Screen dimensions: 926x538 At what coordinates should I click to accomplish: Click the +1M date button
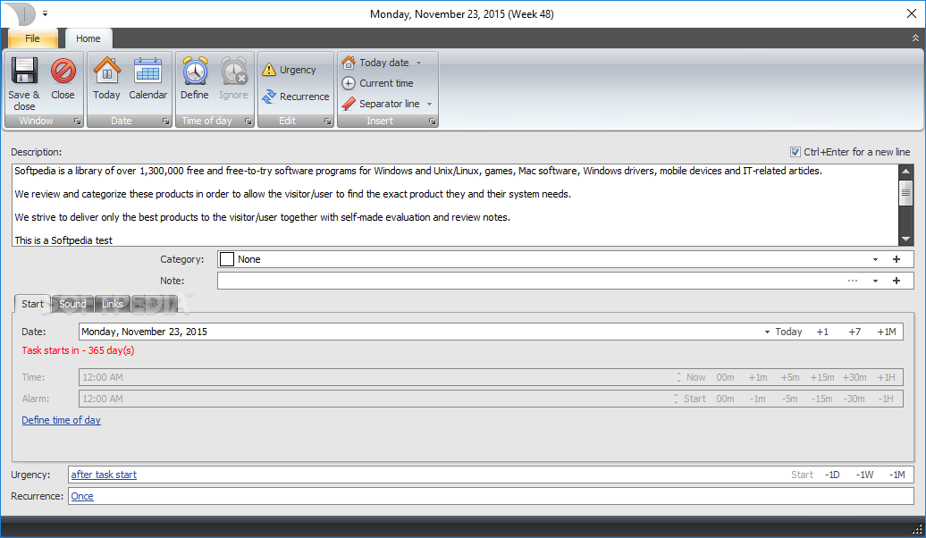tap(887, 332)
